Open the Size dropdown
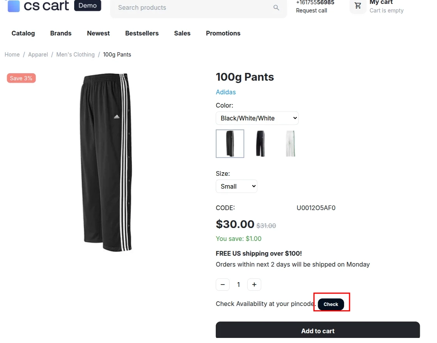The width and height of the screenshot is (437, 343). [x=236, y=186]
